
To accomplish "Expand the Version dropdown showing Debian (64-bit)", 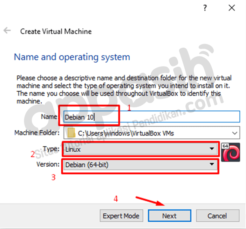I will pyautogui.click(x=140, y=165).
